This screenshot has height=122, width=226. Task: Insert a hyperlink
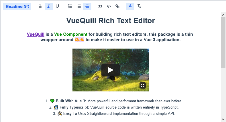(x=117, y=6)
